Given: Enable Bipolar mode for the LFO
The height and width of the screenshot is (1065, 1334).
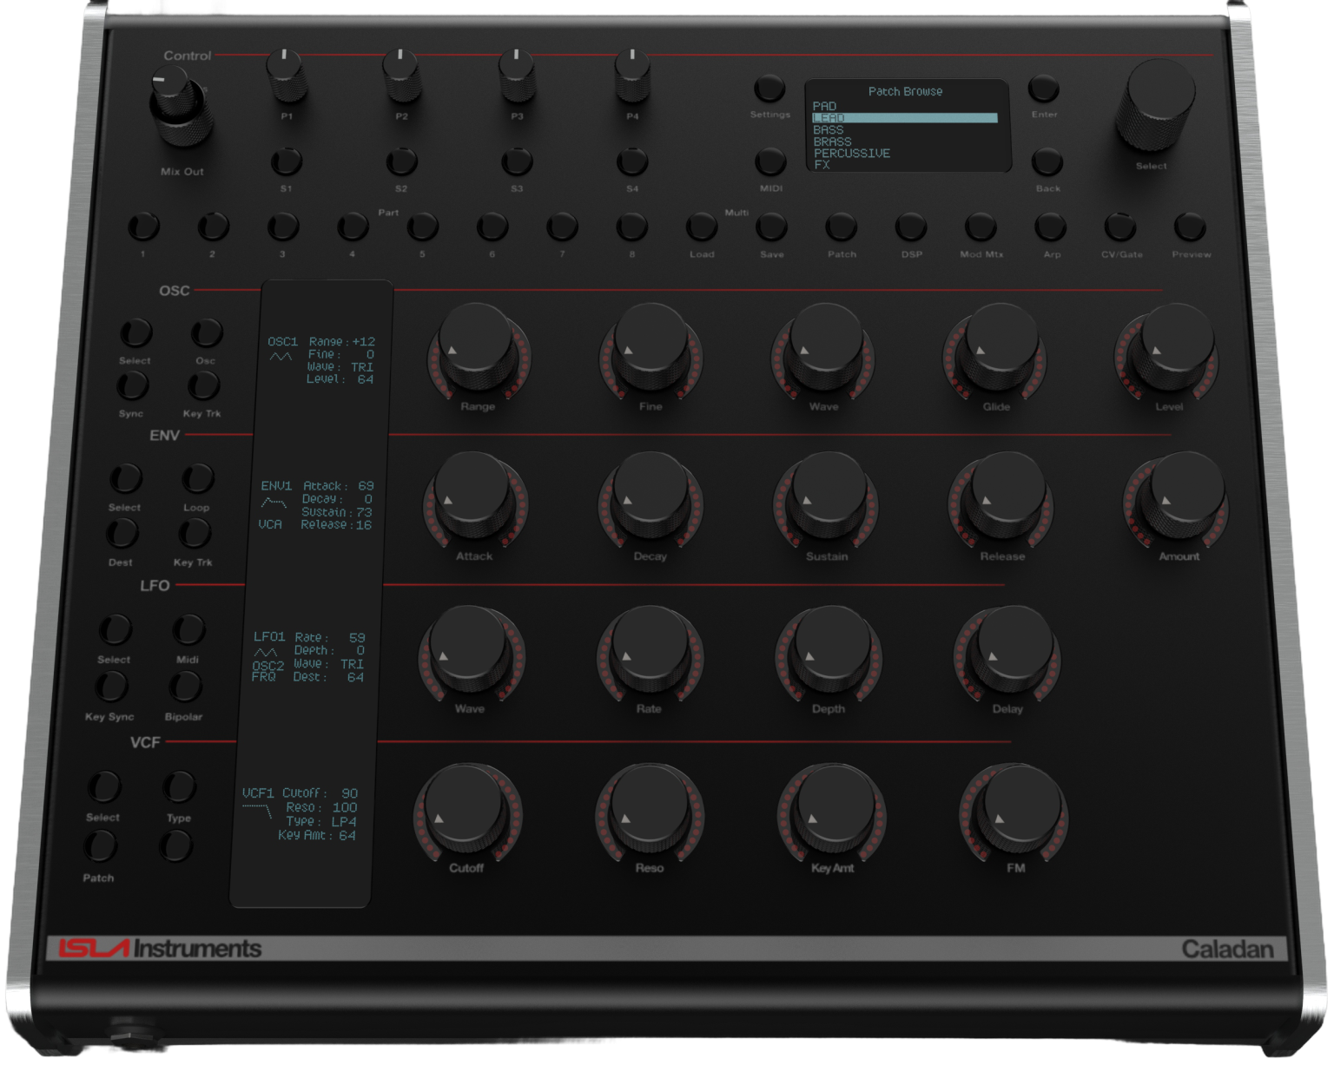Looking at the screenshot, I should 184,688.
